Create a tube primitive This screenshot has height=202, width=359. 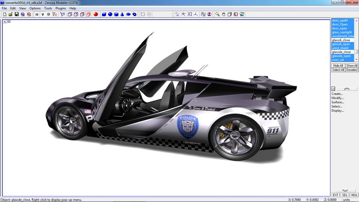coord(134,14)
